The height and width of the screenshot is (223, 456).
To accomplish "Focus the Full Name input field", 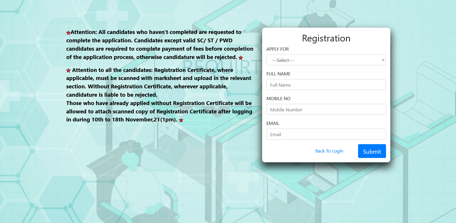I will tap(326, 85).
